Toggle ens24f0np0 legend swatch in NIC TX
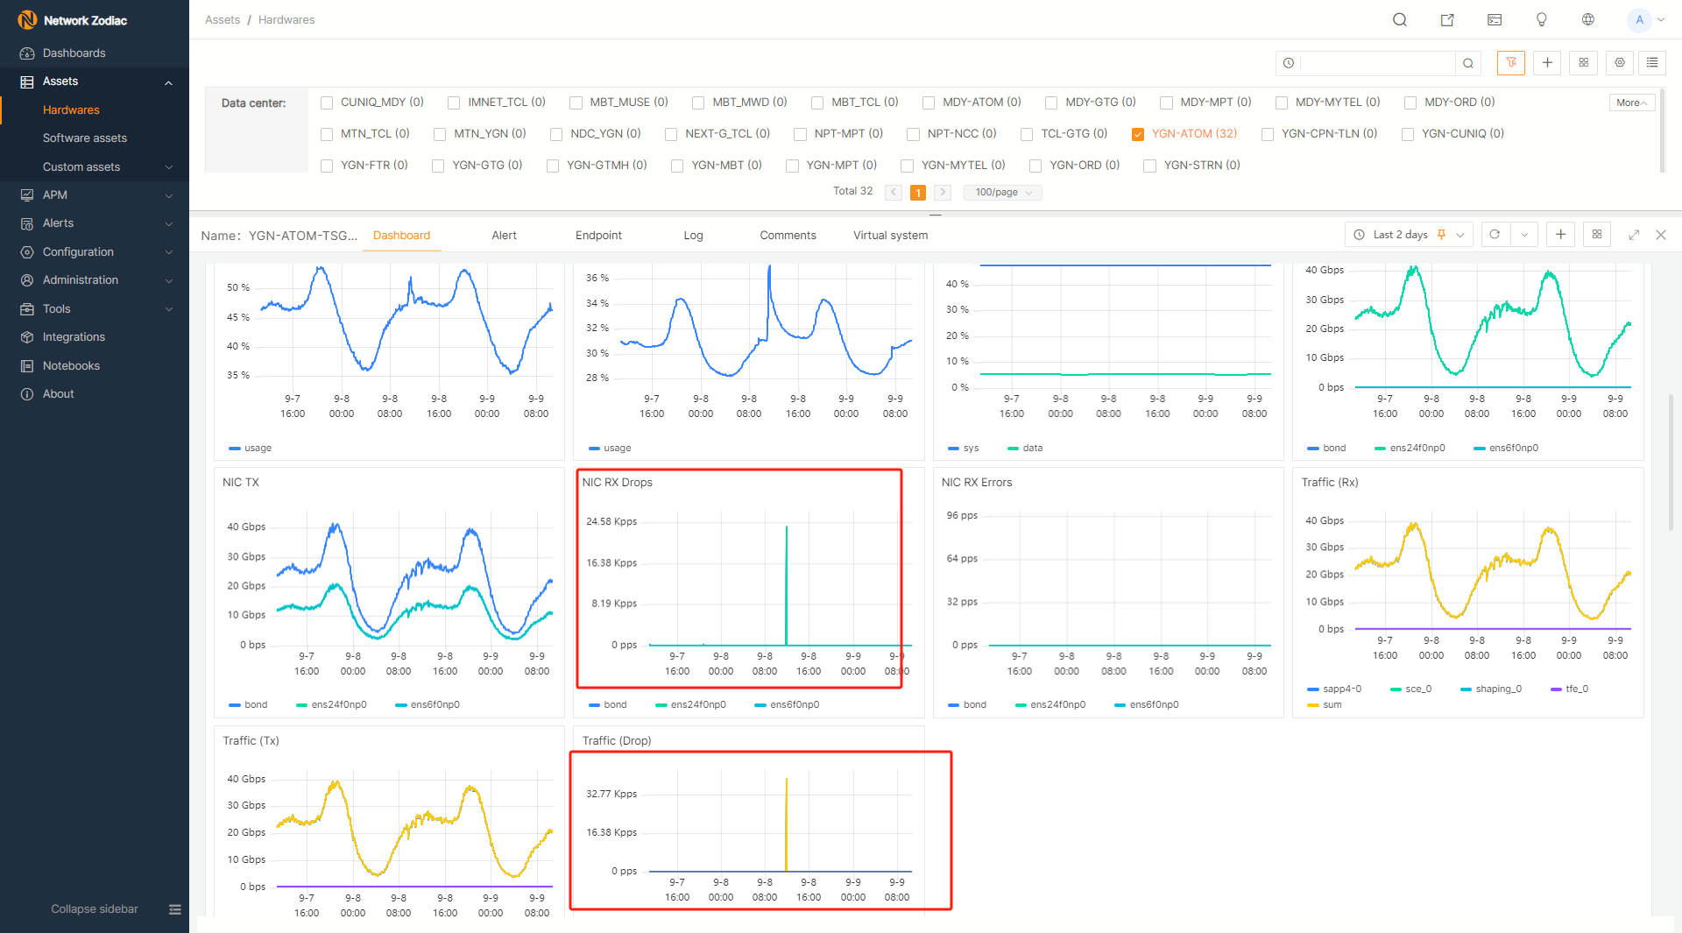Screen dimensions: 1682x933 (302, 705)
